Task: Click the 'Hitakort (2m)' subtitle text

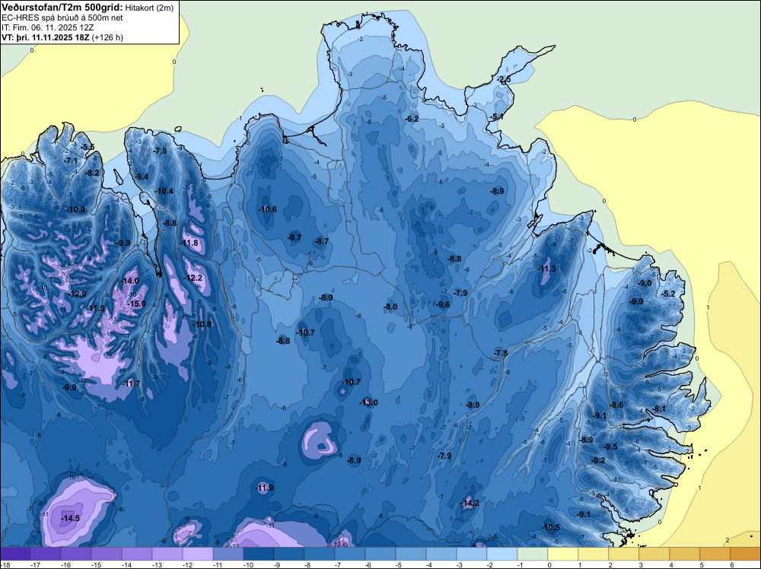Action: coord(149,8)
